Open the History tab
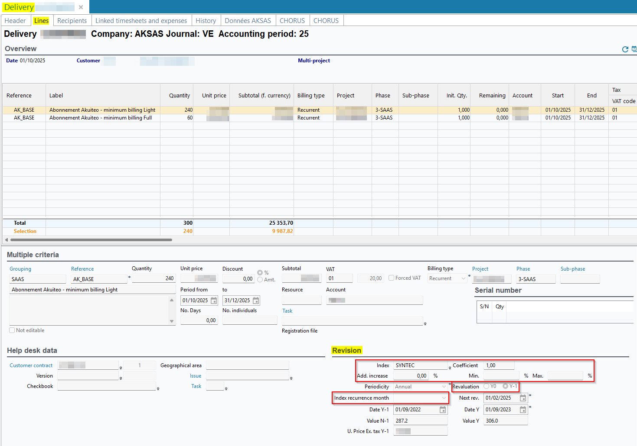This screenshot has width=637, height=446. (x=206, y=21)
